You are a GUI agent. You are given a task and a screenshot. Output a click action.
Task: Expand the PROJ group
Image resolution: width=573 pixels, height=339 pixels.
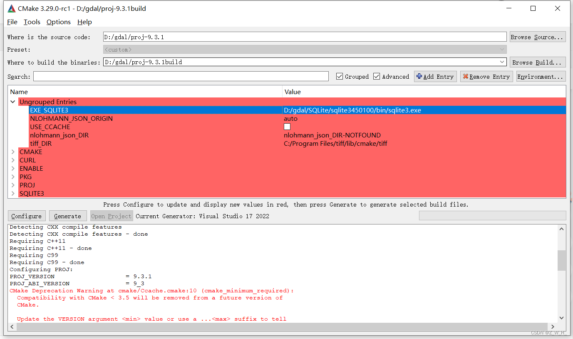tap(13, 185)
